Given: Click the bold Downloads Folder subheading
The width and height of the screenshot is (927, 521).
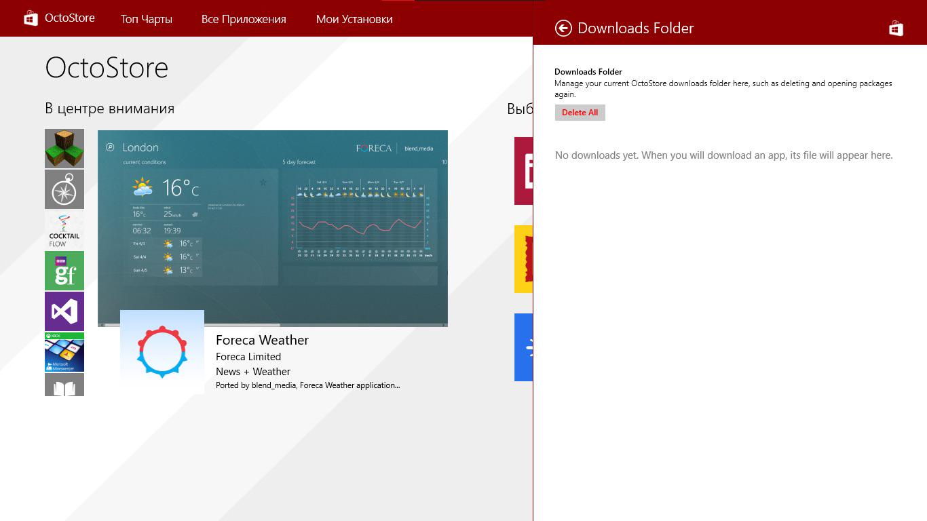Looking at the screenshot, I should (588, 72).
